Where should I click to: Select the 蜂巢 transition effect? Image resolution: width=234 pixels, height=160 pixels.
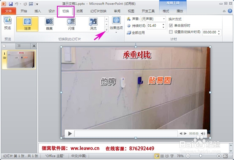[49, 24]
